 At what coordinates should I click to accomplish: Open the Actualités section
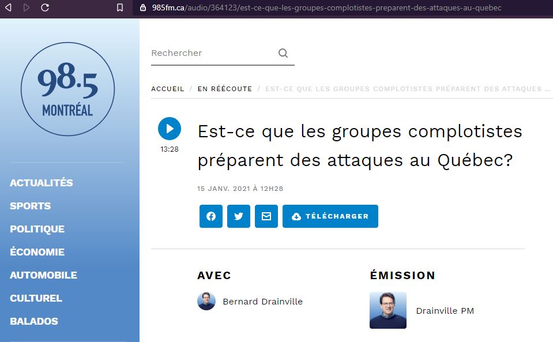(x=42, y=183)
